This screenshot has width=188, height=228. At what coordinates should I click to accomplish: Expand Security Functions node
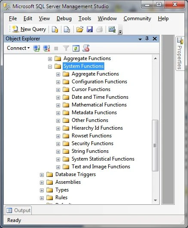point(58,144)
